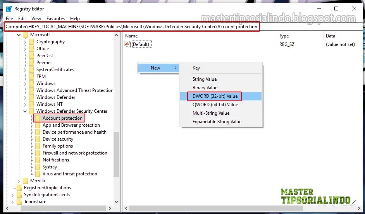Viewport: 365px width, 214px height.
Task: Open the File menu
Action: tap(9, 18)
